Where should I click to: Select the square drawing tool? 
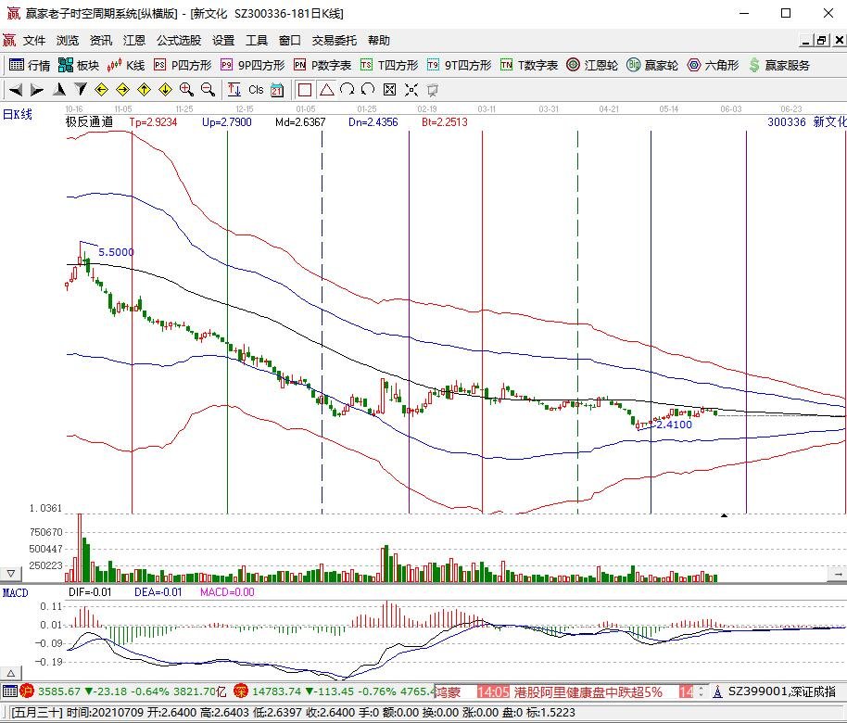(x=305, y=90)
